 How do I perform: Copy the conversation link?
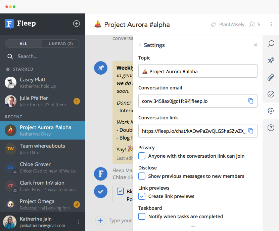pyautogui.click(x=251, y=131)
